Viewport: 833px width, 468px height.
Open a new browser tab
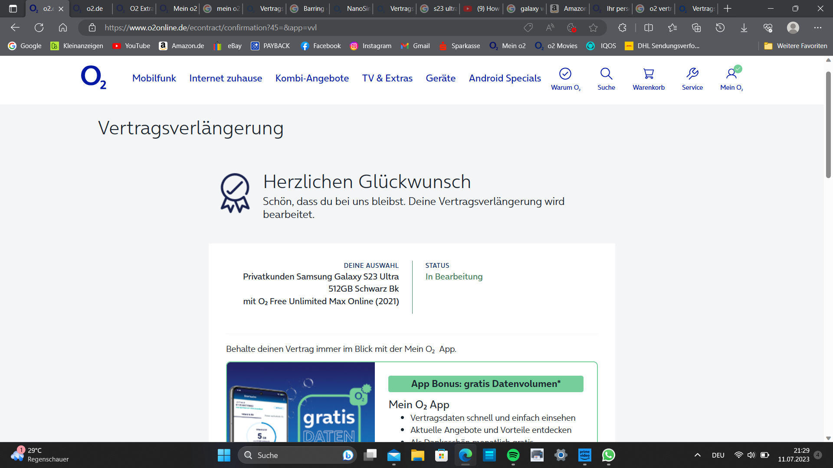tap(728, 9)
